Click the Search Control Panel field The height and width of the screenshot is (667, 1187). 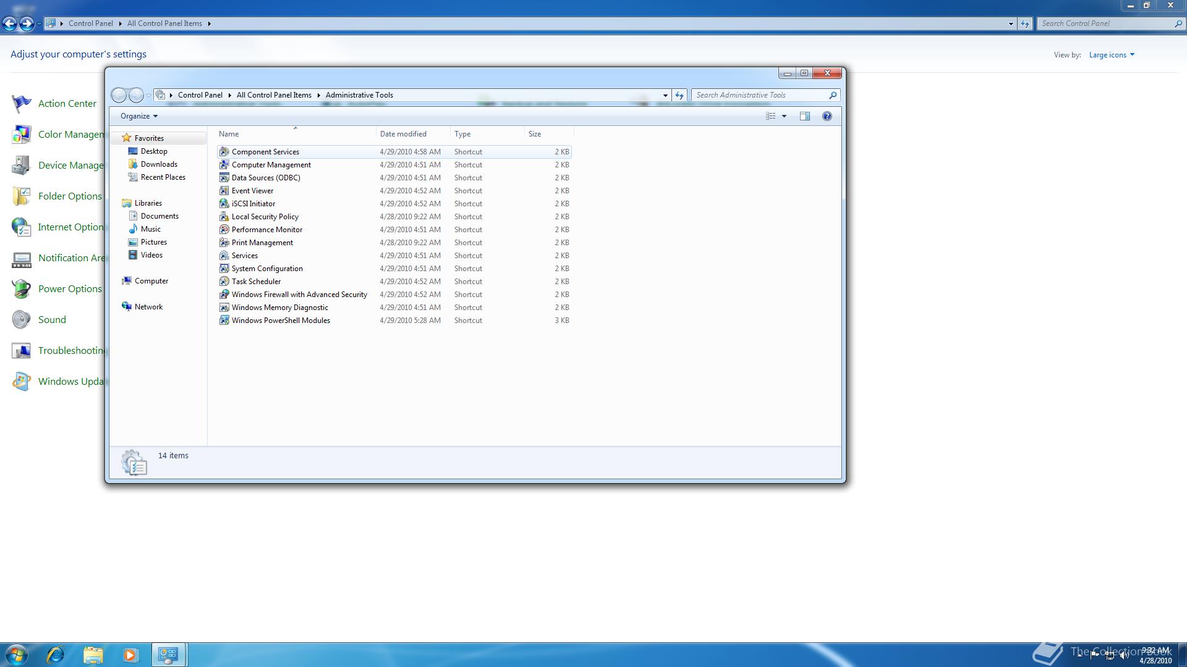[x=1111, y=23]
